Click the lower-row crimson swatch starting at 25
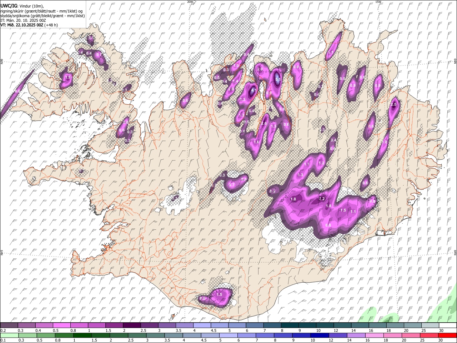 (429, 335)
